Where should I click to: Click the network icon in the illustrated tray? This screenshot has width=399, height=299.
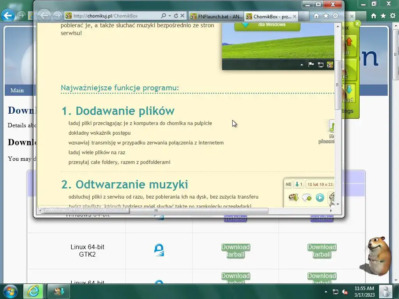(x=321, y=65)
